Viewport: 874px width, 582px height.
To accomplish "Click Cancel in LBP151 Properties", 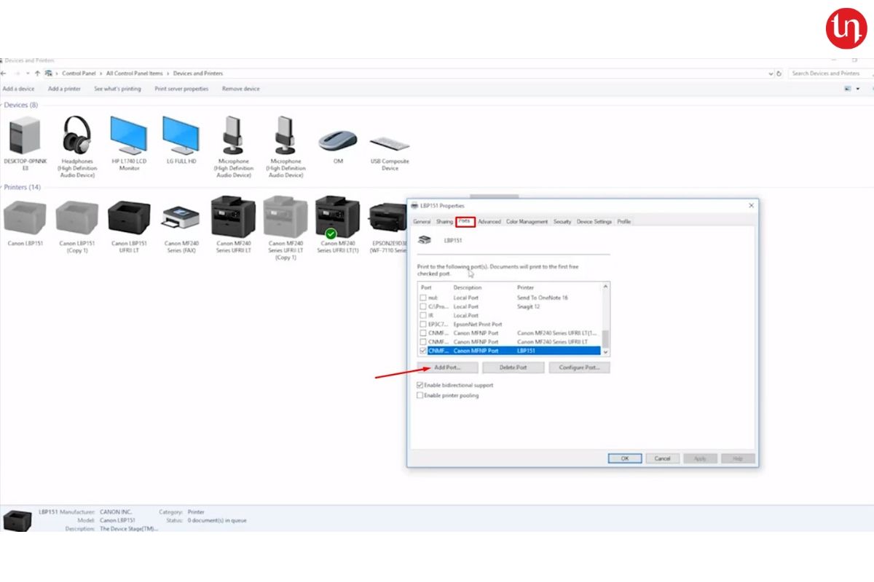I will (663, 459).
